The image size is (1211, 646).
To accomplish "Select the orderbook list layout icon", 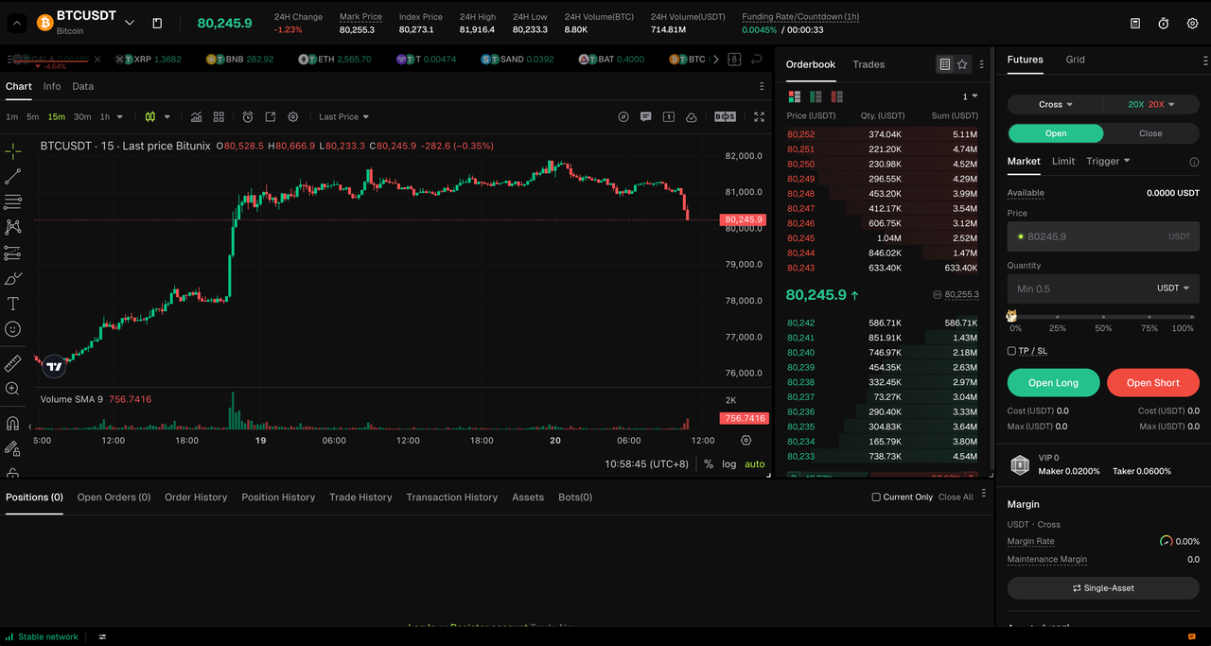I will click(944, 64).
